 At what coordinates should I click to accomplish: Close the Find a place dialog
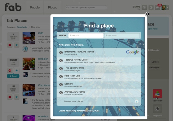147,14
